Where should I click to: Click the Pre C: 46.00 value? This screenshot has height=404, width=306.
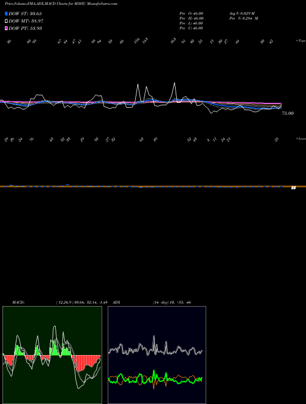(192, 28)
